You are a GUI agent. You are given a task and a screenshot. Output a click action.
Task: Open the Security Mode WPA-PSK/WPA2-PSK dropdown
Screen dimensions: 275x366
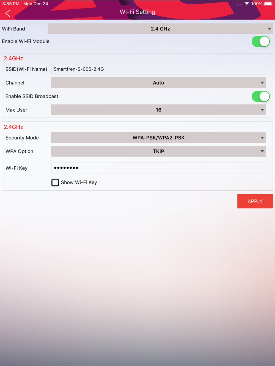[158, 138]
